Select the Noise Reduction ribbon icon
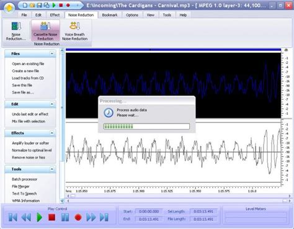This screenshot has height=229, width=294. click(16, 31)
